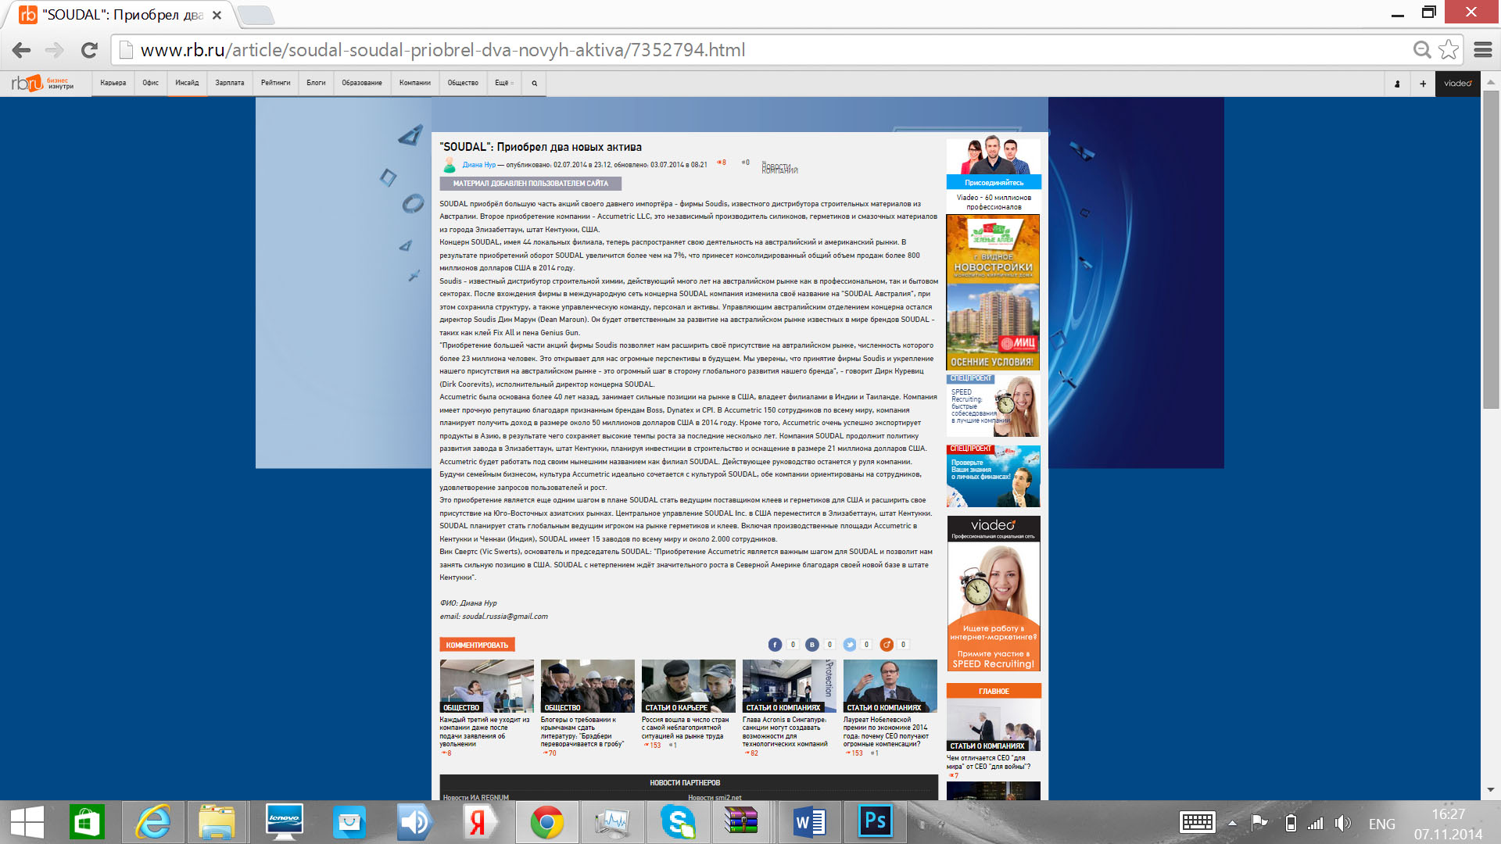The image size is (1501, 844).
Task: Share the article on VKontakte
Action: pos(812,645)
